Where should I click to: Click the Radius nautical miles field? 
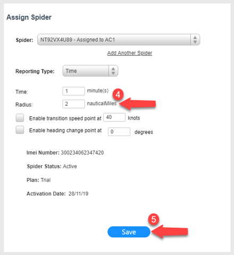click(73, 104)
